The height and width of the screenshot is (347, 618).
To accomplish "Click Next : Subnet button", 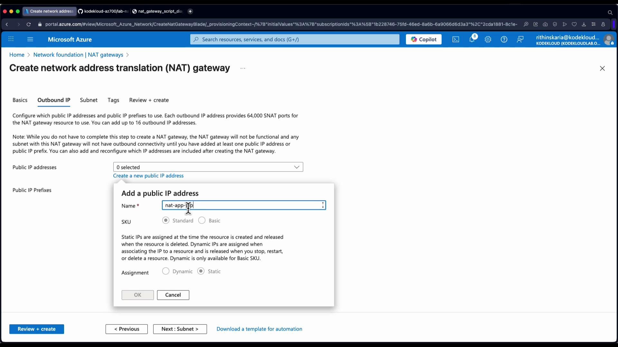I will (x=180, y=329).
